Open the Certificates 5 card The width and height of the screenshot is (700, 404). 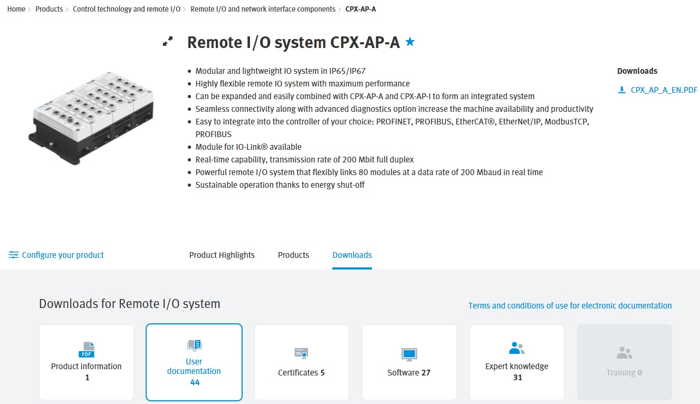point(302,362)
